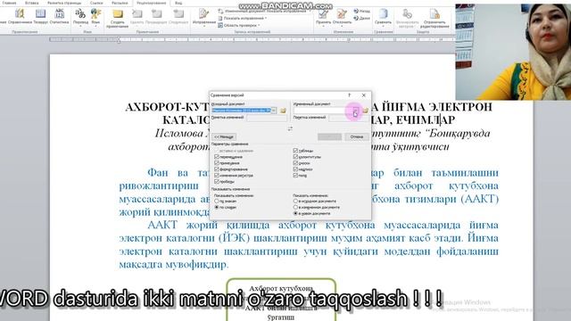Image resolution: width=571 pixels, height=321 pixels.
Task: Expand the original document dropdown arrow
Action: (274, 111)
